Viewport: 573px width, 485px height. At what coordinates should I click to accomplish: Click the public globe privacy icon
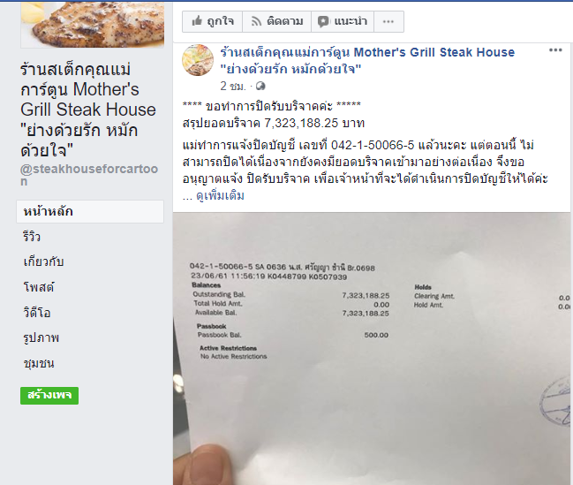260,87
